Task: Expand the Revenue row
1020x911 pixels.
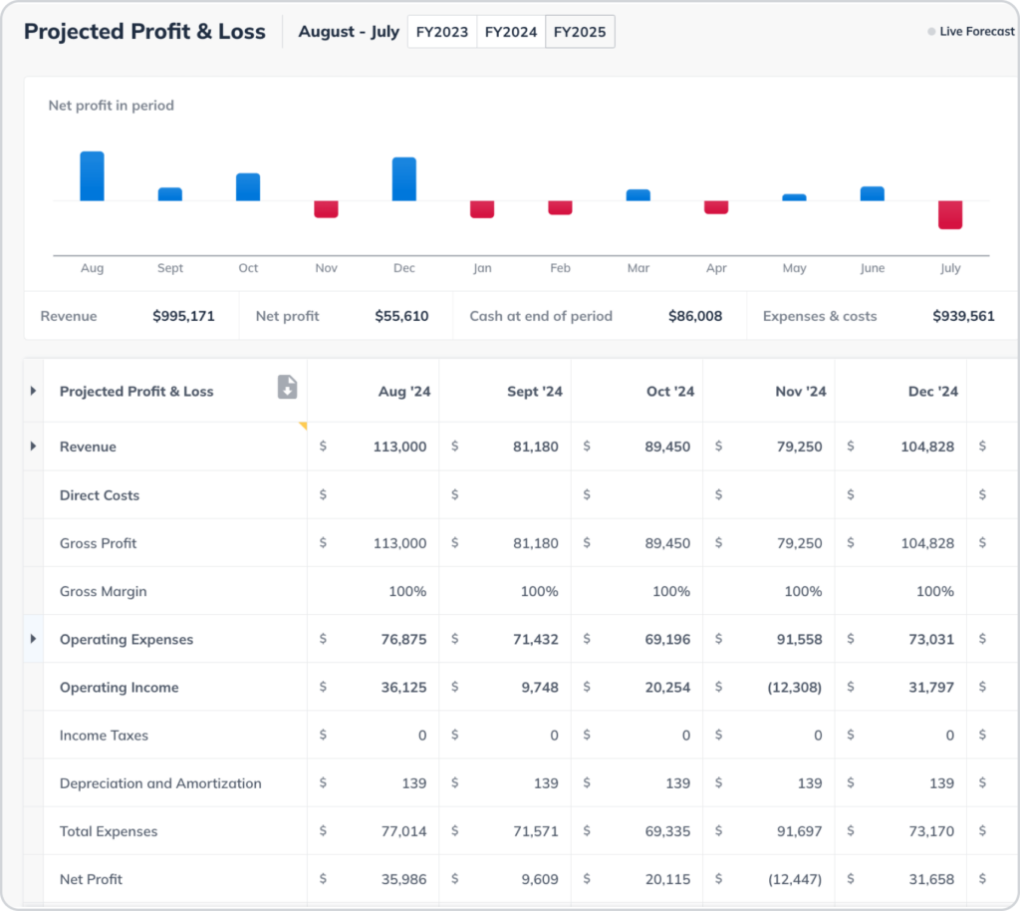Action: click(33, 447)
